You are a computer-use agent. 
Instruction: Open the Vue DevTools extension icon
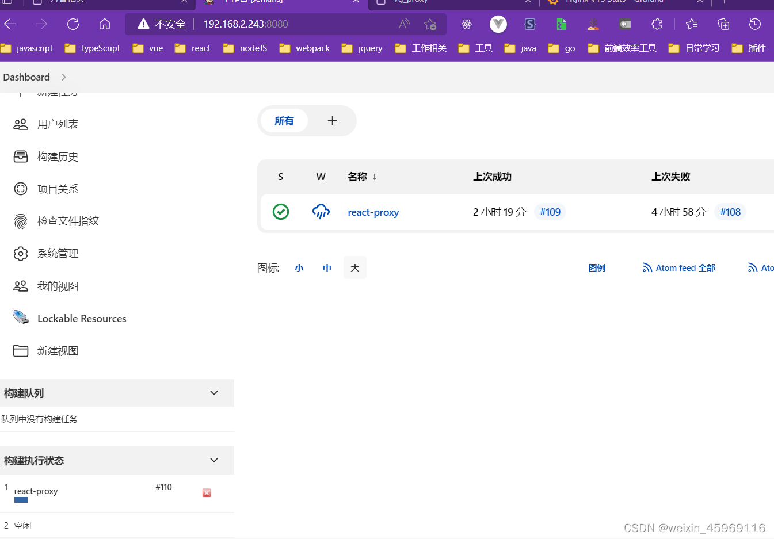[498, 24]
